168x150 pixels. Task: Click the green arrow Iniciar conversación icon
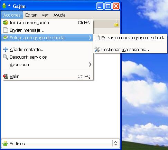[x=6, y=22]
